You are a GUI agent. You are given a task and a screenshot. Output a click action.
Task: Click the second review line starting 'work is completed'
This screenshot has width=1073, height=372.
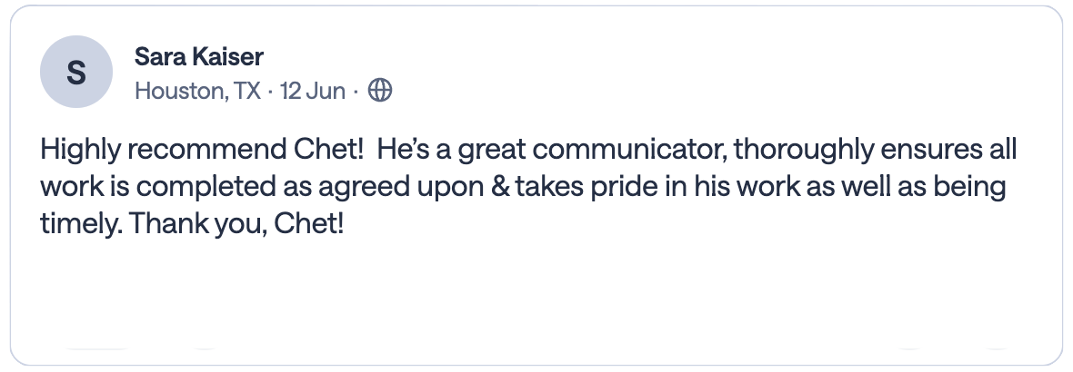tap(523, 186)
